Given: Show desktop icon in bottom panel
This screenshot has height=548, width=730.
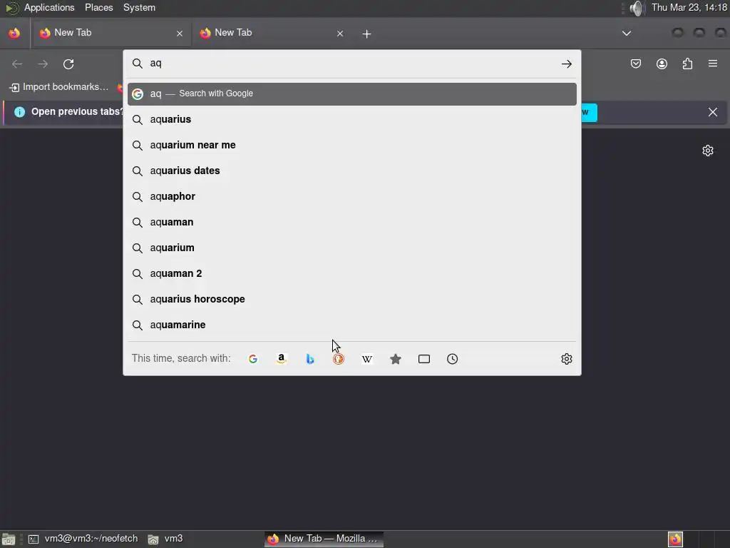Looking at the screenshot, I should pyautogui.click(x=9, y=539).
